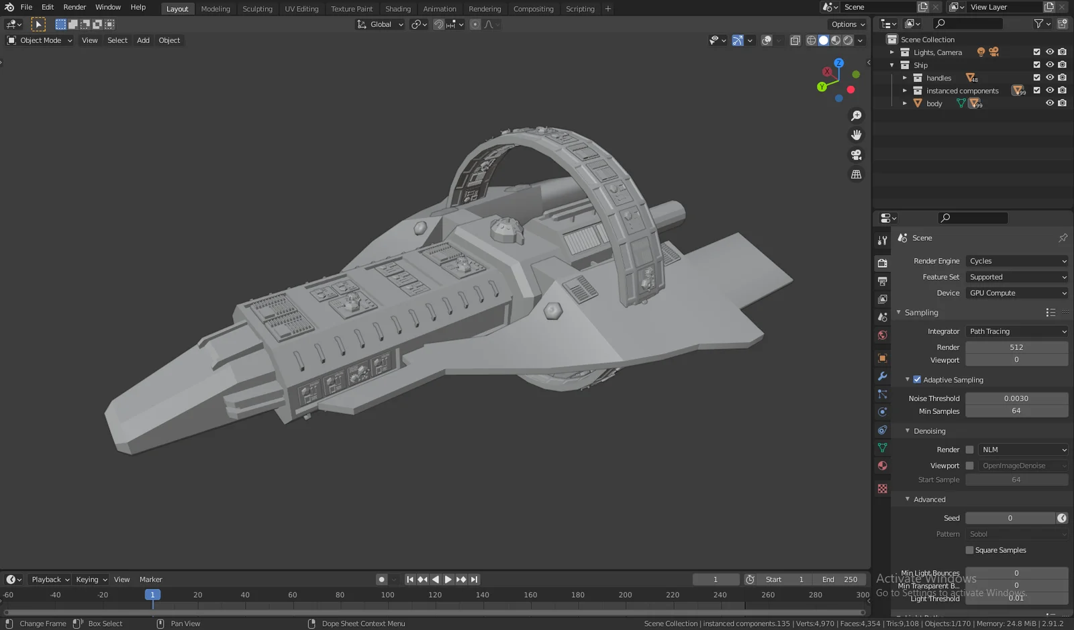Toggle rendered shading mode in viewport header
This screenshot has height=630, width=1074.
click(847, 40)
